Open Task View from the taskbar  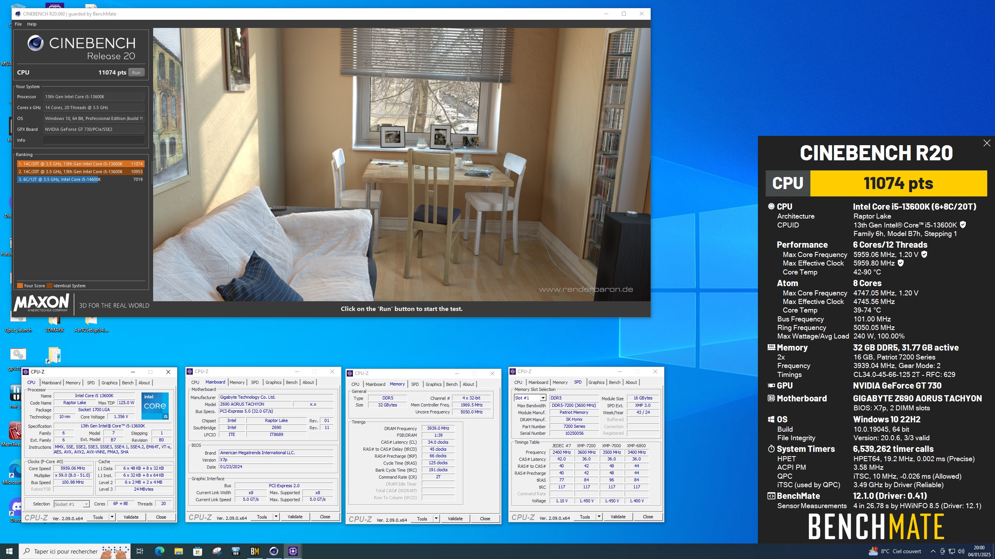coord(140,551)
